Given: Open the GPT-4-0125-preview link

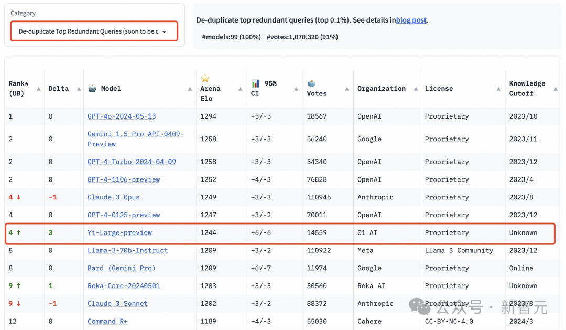Looking at the screenshot, I should tap(124, 215).
